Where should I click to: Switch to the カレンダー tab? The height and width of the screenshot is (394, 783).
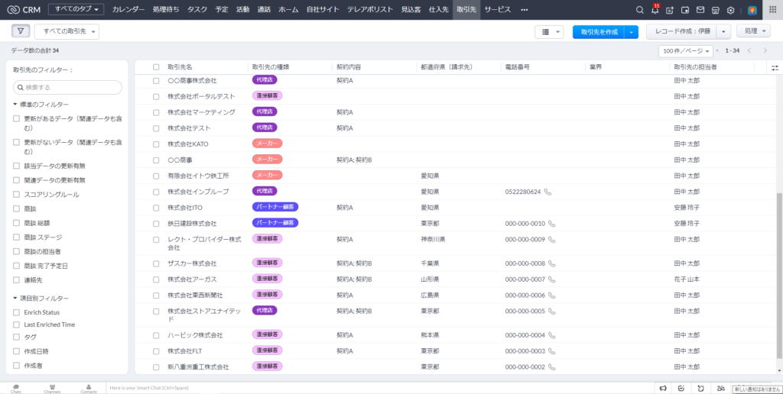pyautogui.click(x=128, y=10)
